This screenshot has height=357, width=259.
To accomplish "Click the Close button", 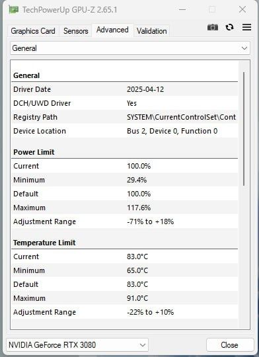I will point(229,345).
